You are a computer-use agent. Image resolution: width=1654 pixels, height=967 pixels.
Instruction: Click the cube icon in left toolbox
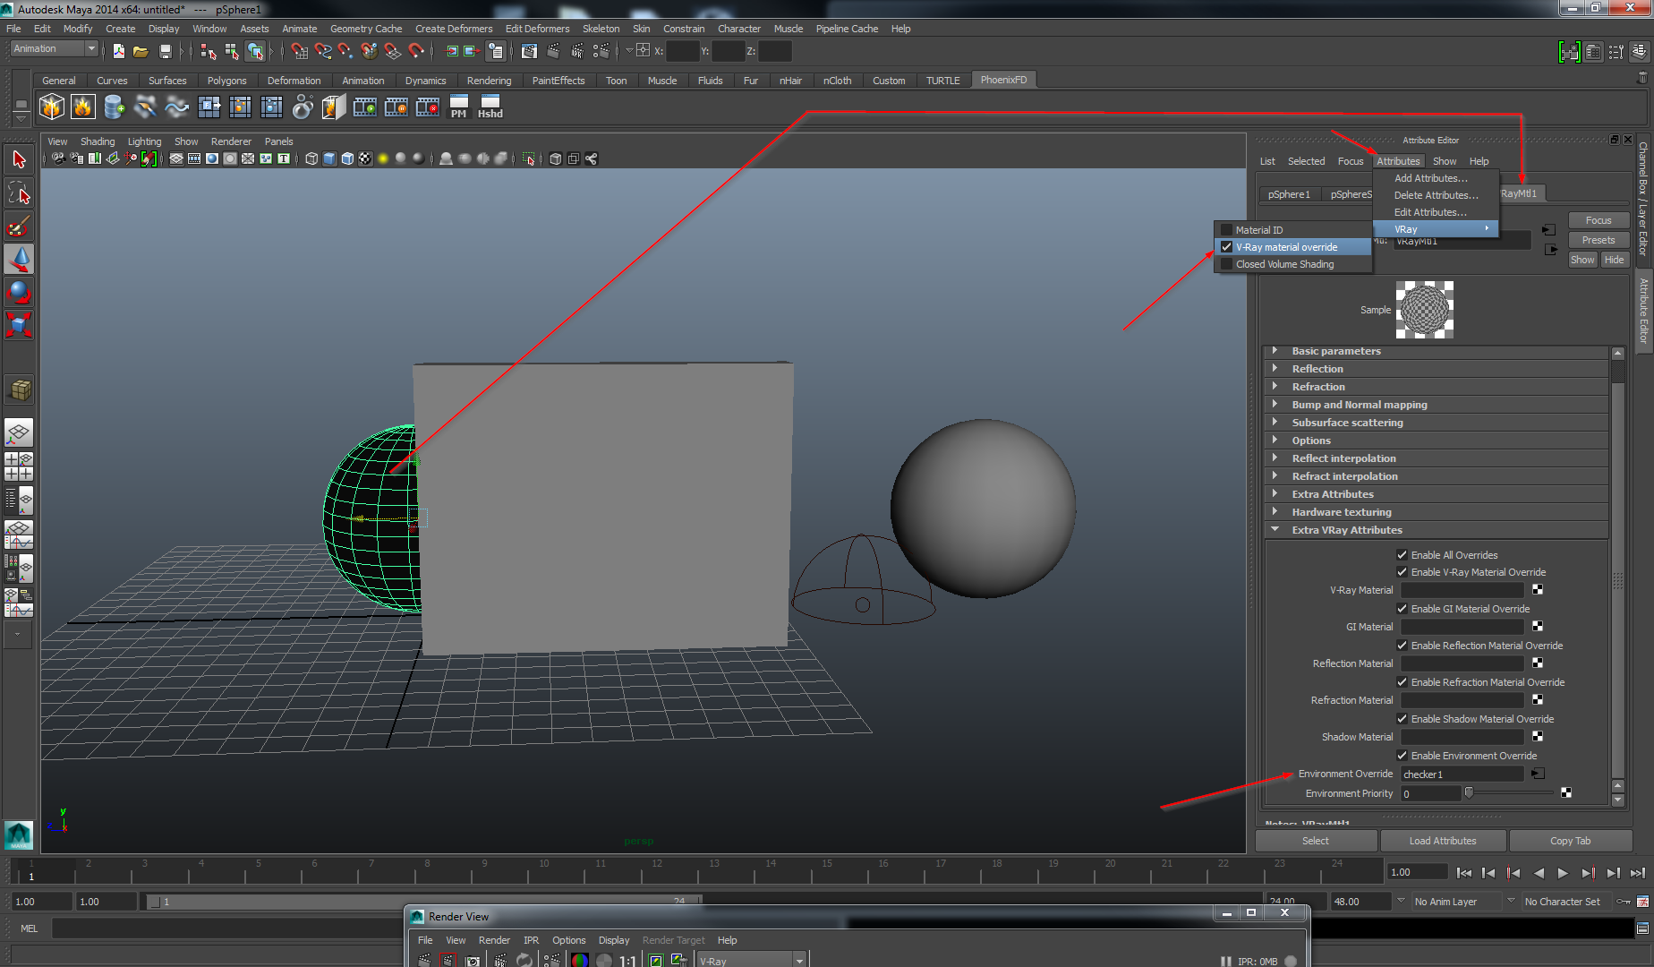[19, 389]
